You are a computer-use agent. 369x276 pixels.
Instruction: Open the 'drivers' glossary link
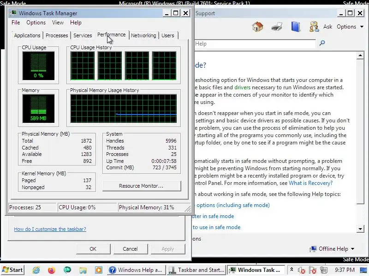[243, 87]
